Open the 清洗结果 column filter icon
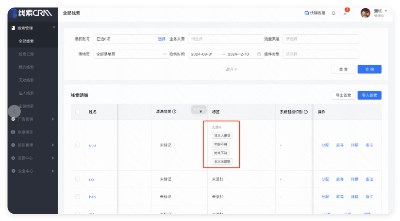 click(201, 112)
